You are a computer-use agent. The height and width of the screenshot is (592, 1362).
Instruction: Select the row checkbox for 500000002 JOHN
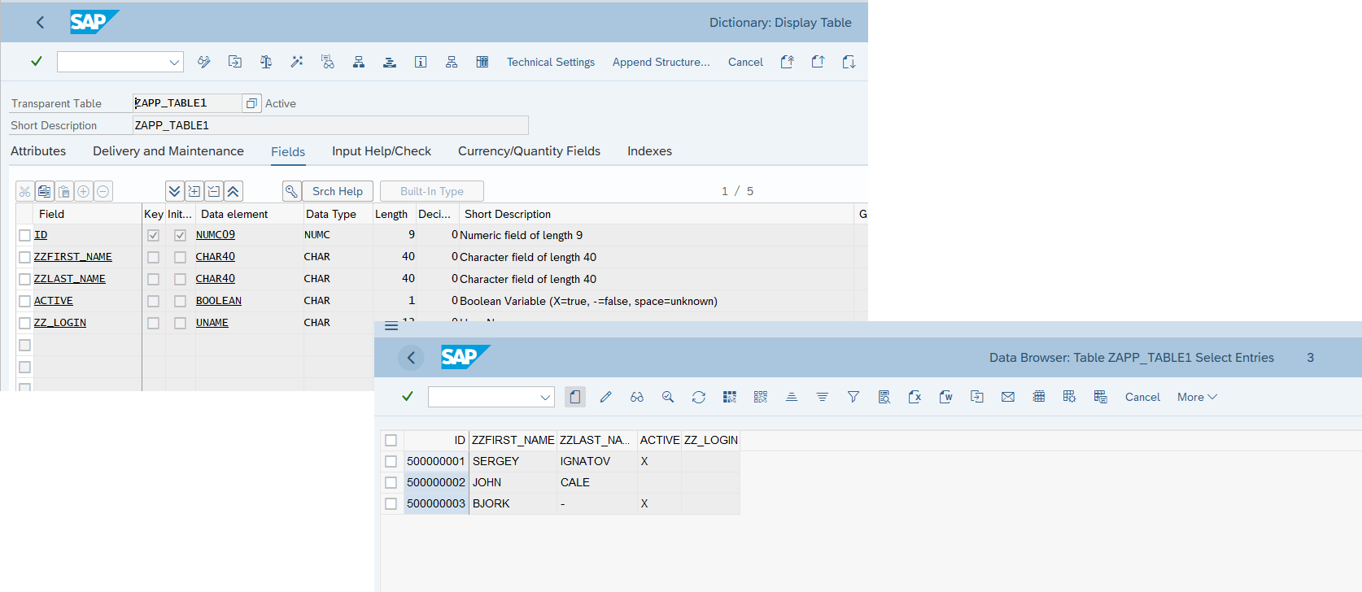pos(391,483)
